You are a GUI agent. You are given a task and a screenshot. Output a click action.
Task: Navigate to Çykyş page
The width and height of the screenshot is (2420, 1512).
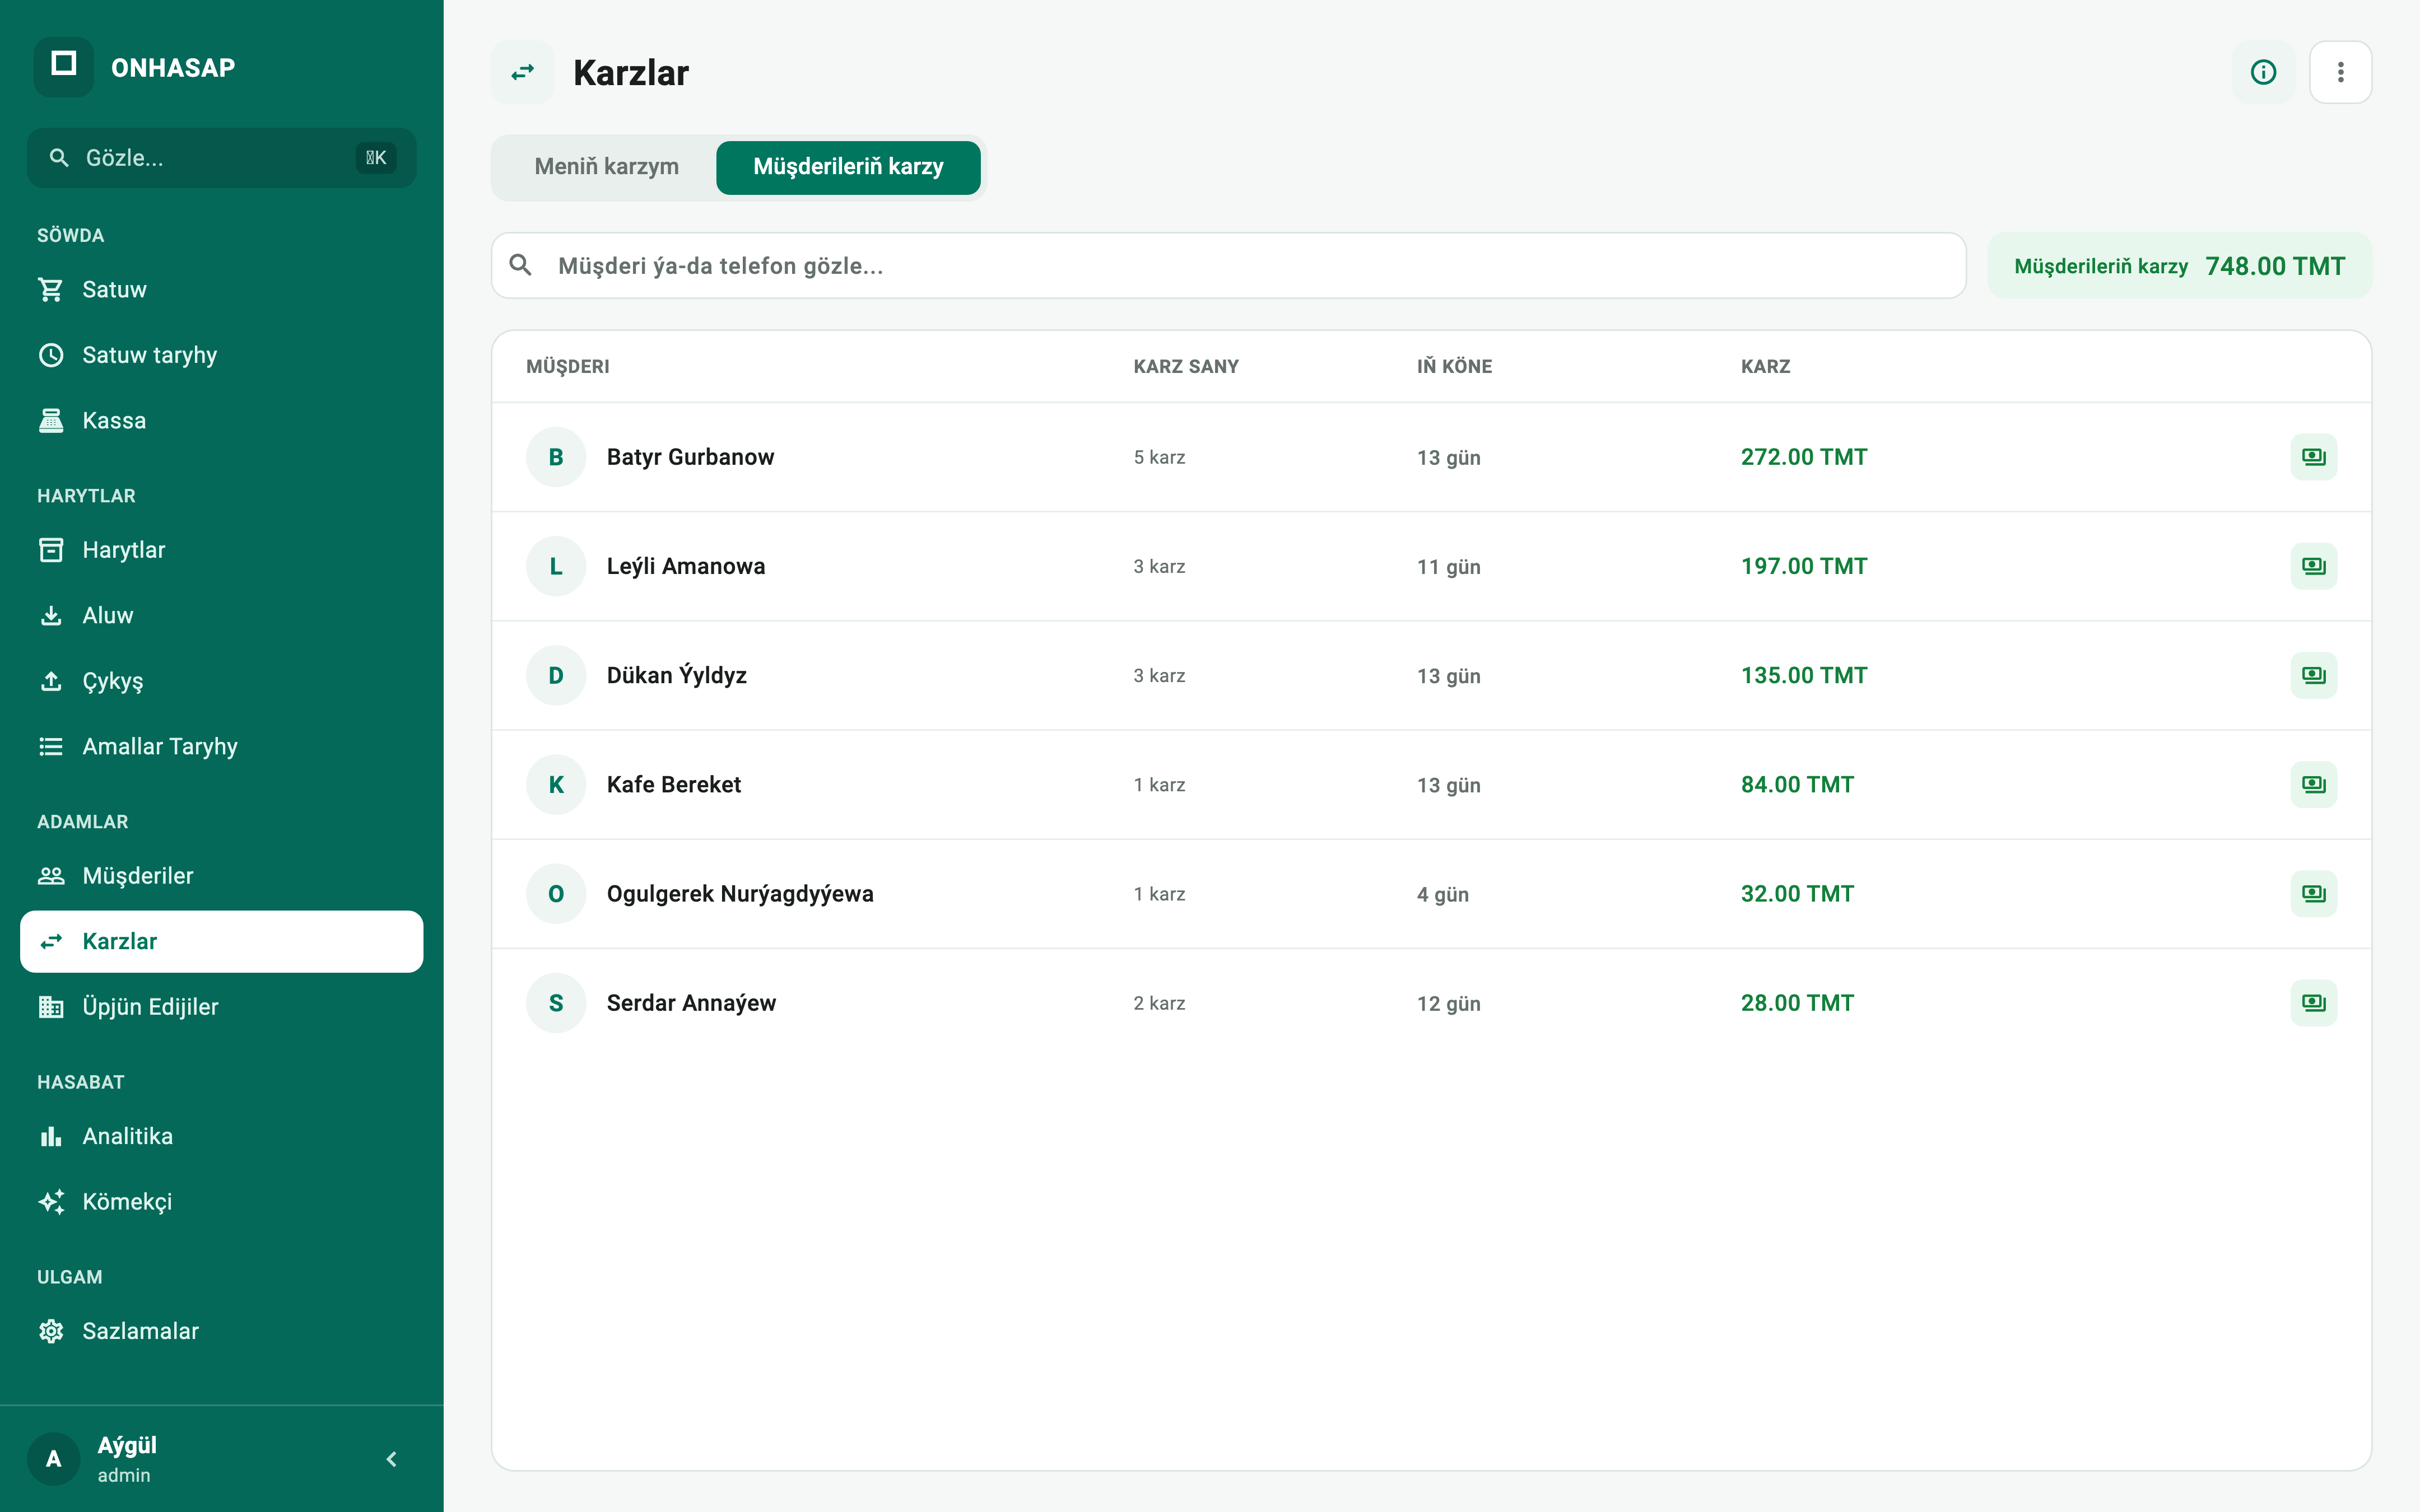click(x=222, y=681)
